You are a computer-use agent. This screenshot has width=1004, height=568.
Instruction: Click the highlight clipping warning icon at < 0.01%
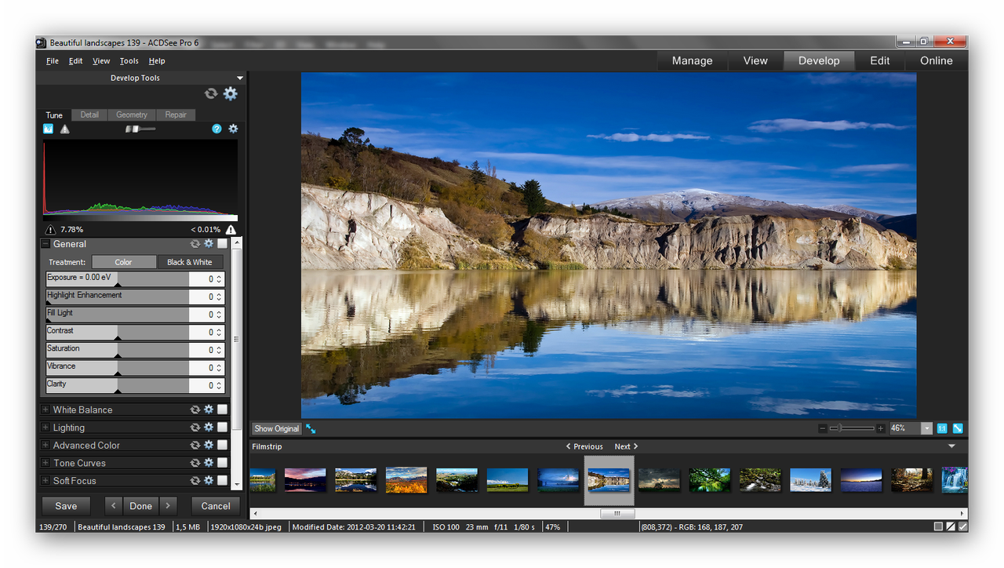tap(231, 229)
